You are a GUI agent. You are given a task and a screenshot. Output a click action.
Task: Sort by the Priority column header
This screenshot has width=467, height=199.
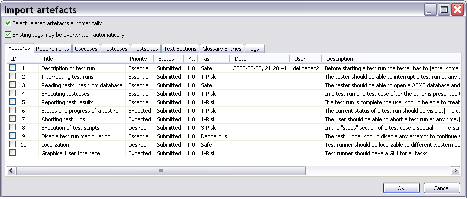[x=140, y=59]
